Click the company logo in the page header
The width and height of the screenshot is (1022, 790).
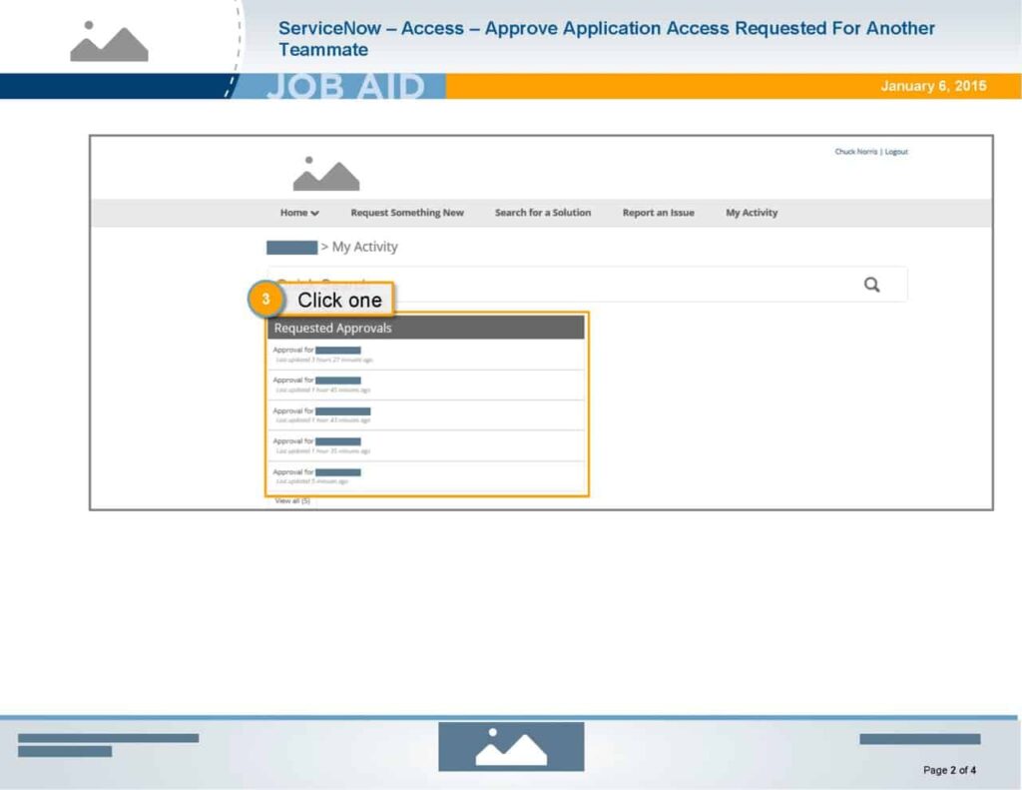pyautogui.click(x=324, y=173)
